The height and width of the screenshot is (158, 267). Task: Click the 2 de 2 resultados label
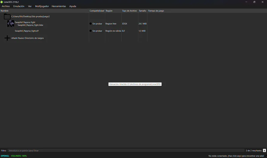254,151
